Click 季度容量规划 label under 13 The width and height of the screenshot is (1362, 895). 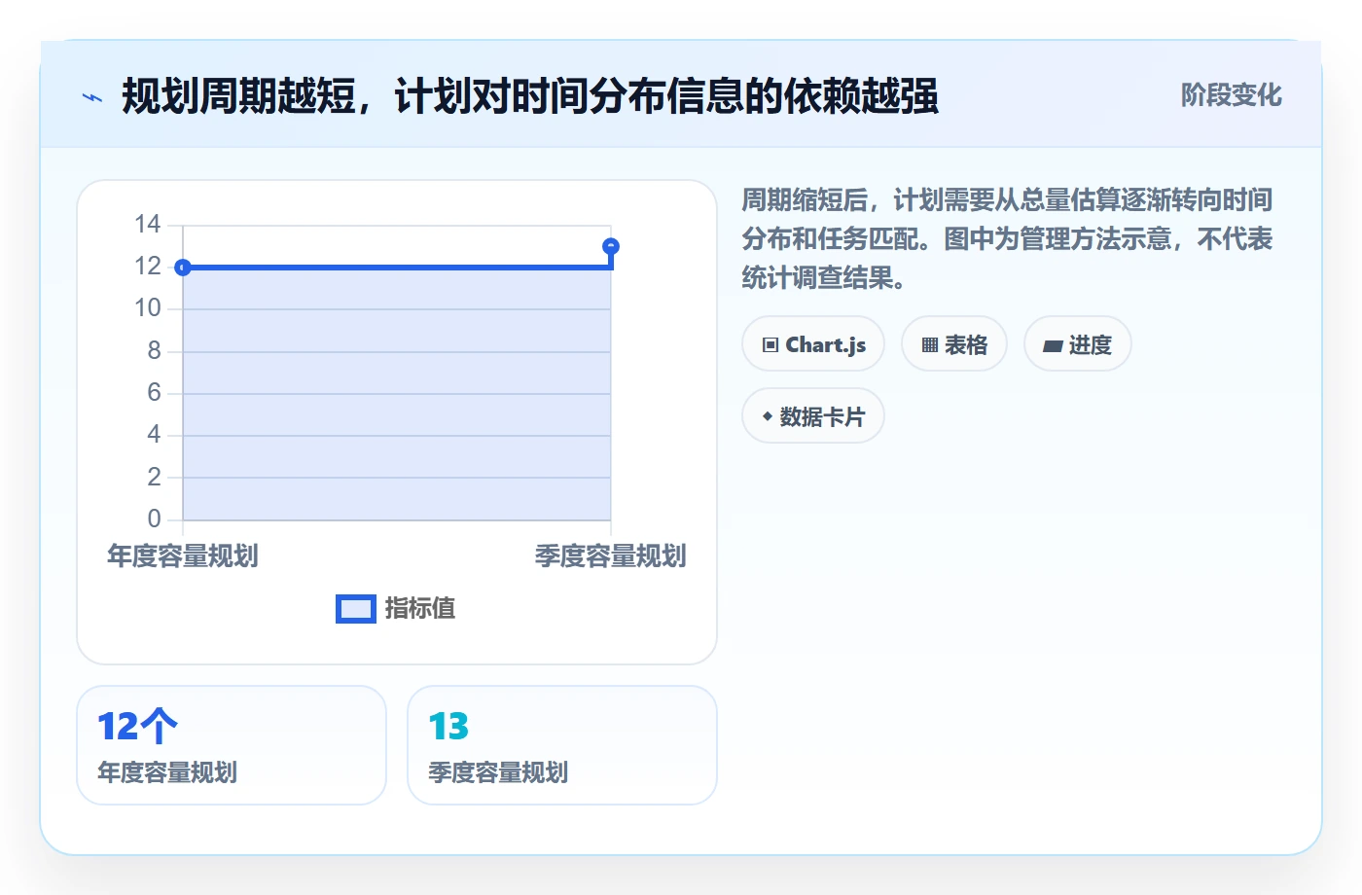point(498,772)
